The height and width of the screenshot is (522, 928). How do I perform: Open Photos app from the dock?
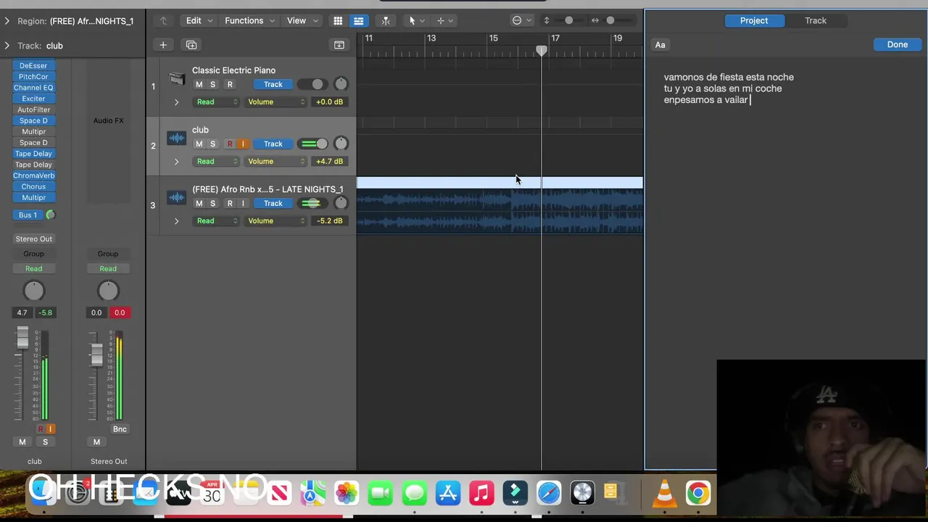coord(347,494)
